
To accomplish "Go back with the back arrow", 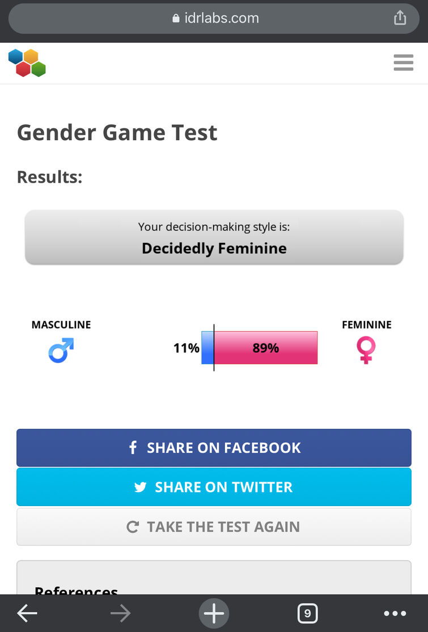I will point(27,613).
